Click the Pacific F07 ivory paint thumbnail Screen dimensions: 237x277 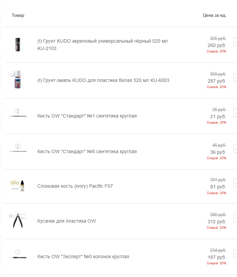18,186
